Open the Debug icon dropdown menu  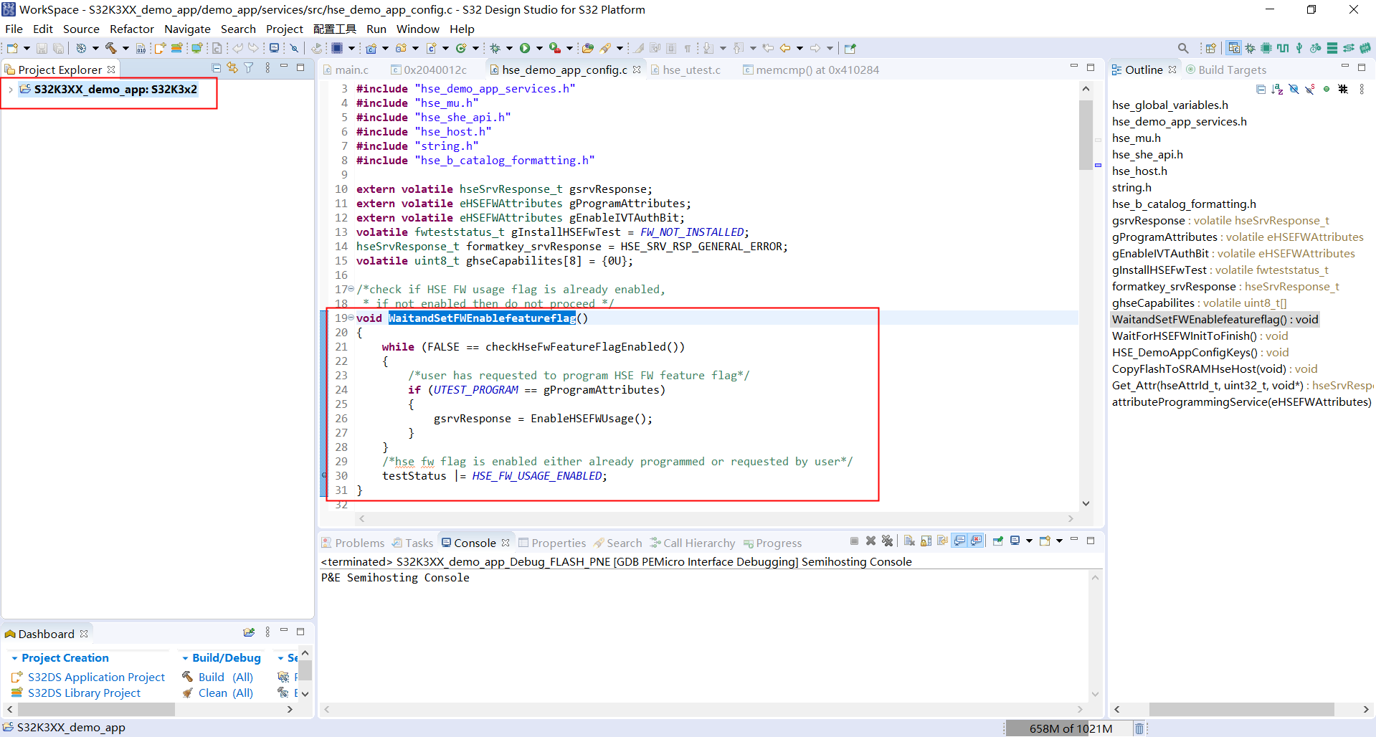tap(509, 48)
